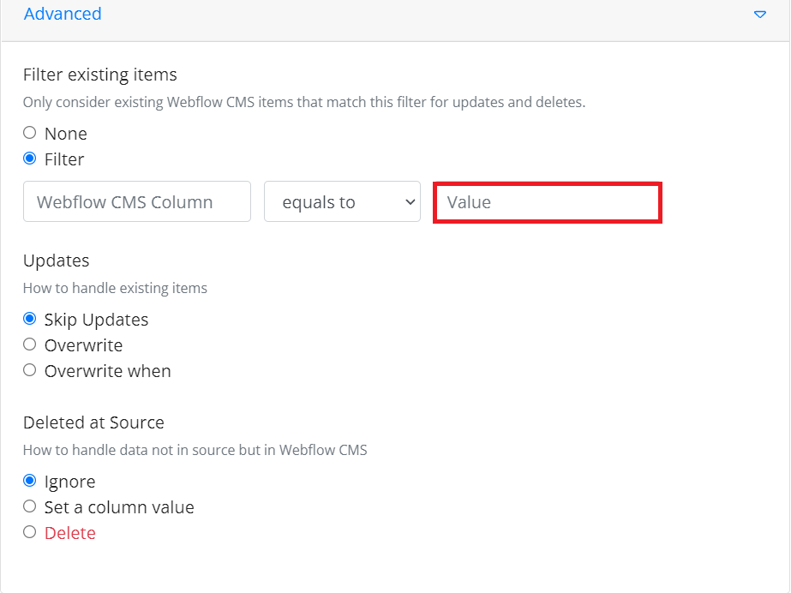Click the Webflow CMS Column field

137,201
